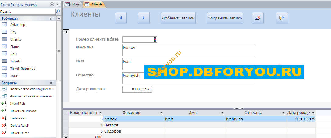
Task: Collapse the Запросы group
Action: tap(51, 83)
